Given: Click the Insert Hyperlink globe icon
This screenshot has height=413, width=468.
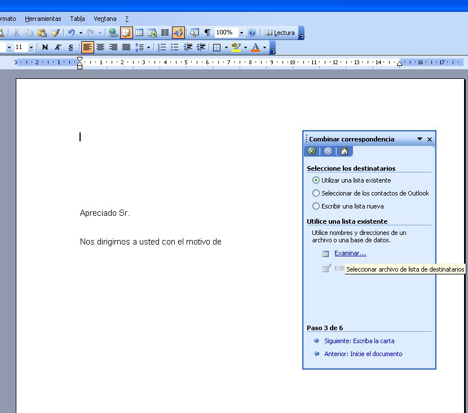Looking at the screenshot, I should 113,33.
